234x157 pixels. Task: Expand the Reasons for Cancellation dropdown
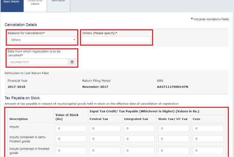click(x=42, y=40)
